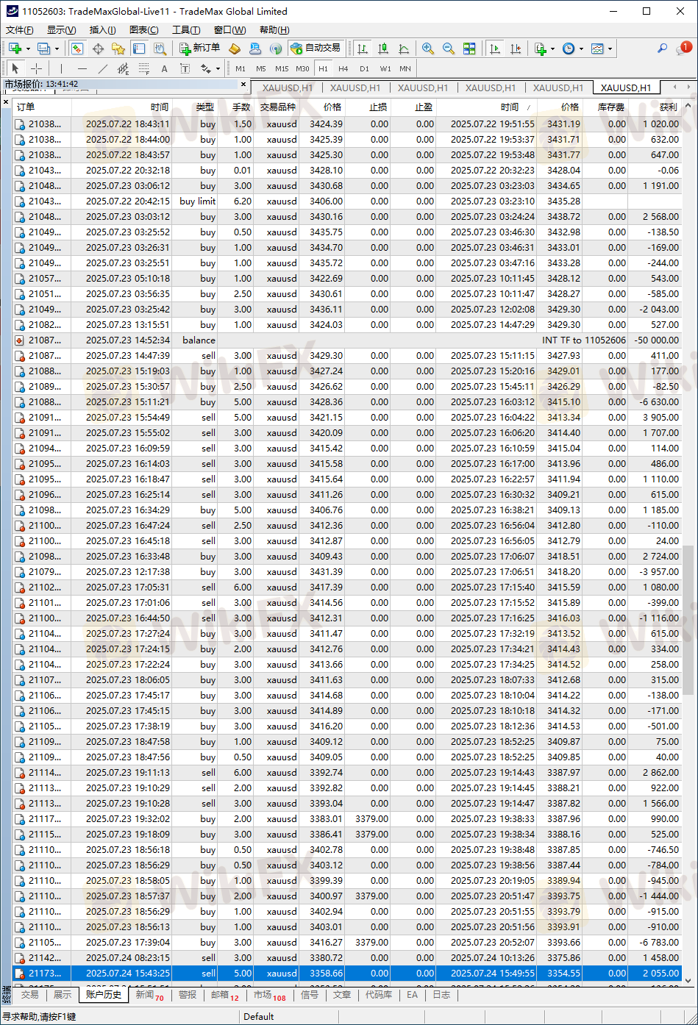Switch timeframe to M15
Screen dimensions: 698x1025
(x=282, y=68)
